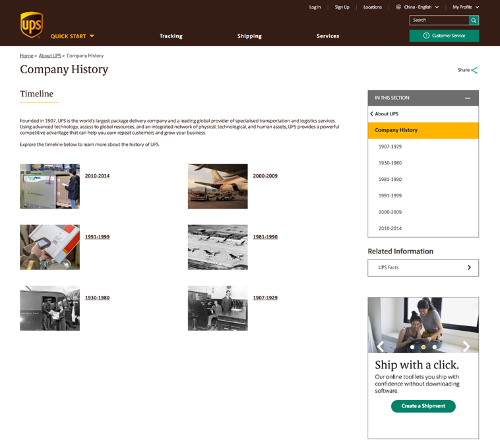Select 1991-1999 in the sidebar section
500x443 pixels.
[390, 195]
